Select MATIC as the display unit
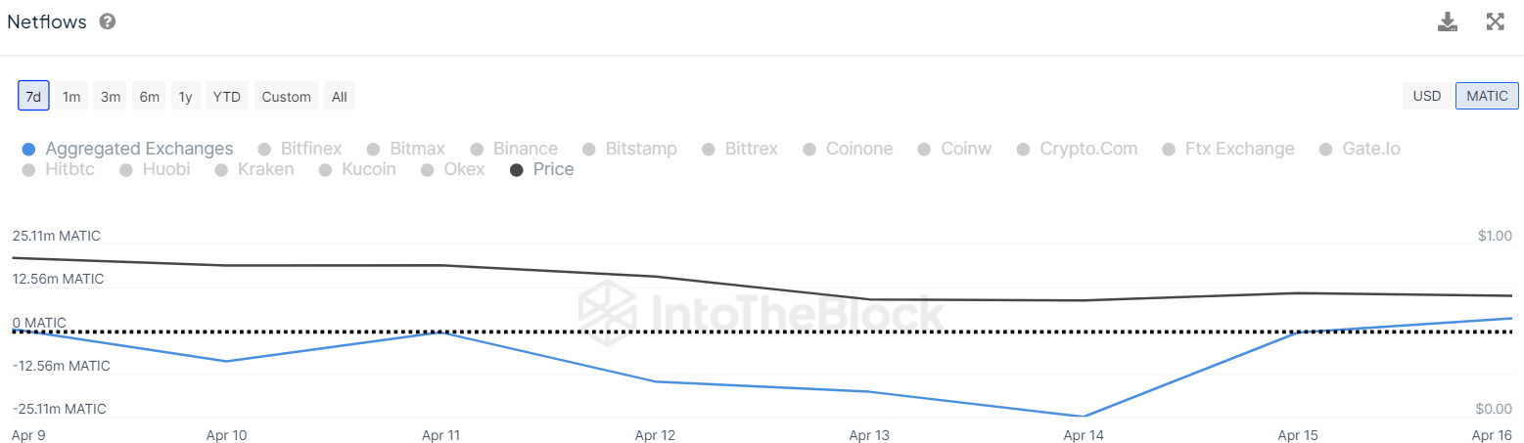Image resolution: width=1524 pixels, height=443 pixels. [x=1487, y=96]
